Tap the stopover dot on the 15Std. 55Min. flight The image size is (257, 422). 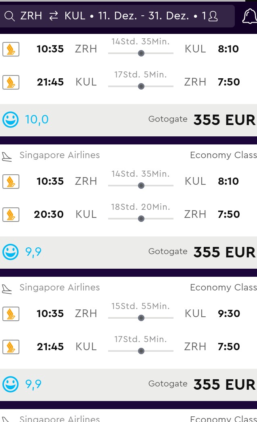coord(141,318)
